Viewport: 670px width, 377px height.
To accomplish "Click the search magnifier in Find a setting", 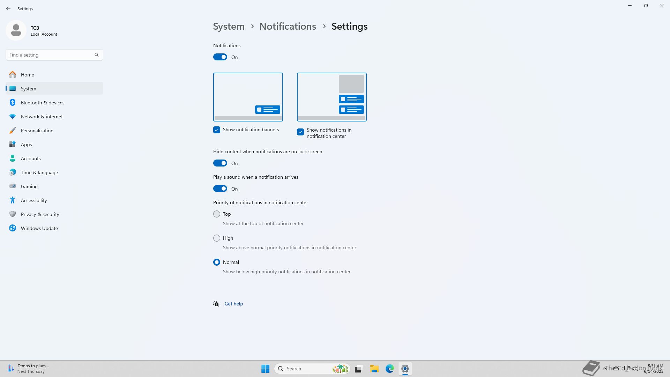I will (97, 55).
